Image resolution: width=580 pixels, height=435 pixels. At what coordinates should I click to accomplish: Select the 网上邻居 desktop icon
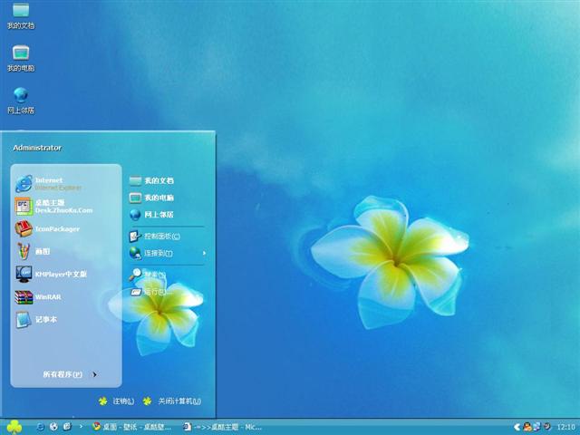coord(21,101)
